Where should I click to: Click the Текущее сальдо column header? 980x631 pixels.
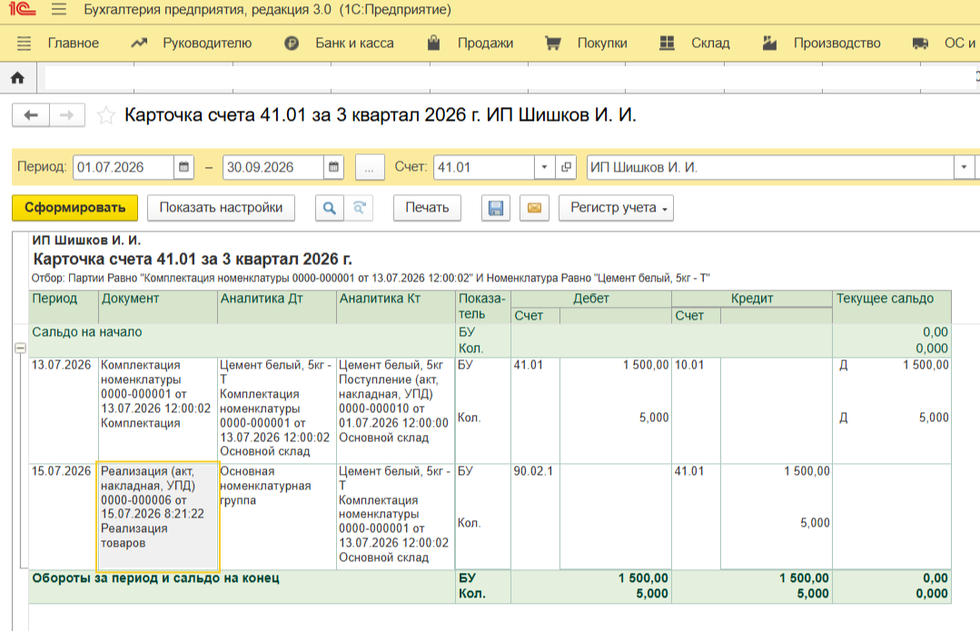pyautogui.click(x=891, y=307)
